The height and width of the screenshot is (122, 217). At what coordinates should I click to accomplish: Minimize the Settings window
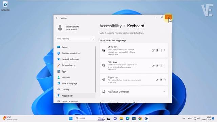tap(155, 17)
